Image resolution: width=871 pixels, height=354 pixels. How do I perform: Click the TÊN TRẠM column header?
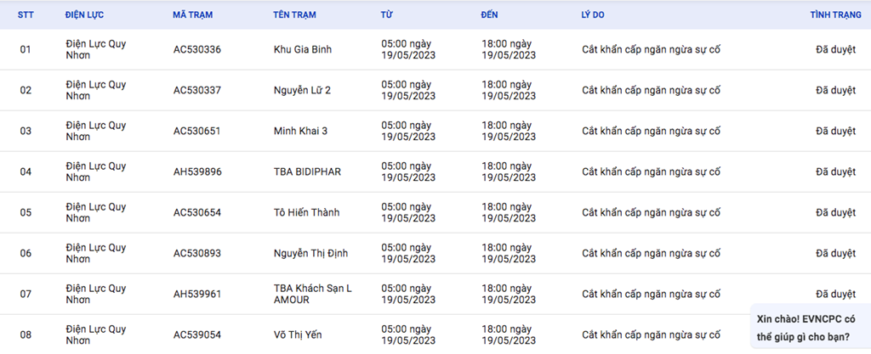tap(294, 15)
